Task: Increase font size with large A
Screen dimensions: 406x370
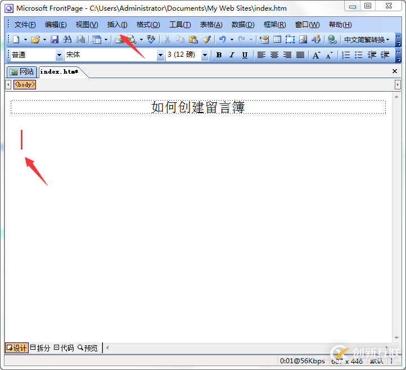Action: [316, 55]
